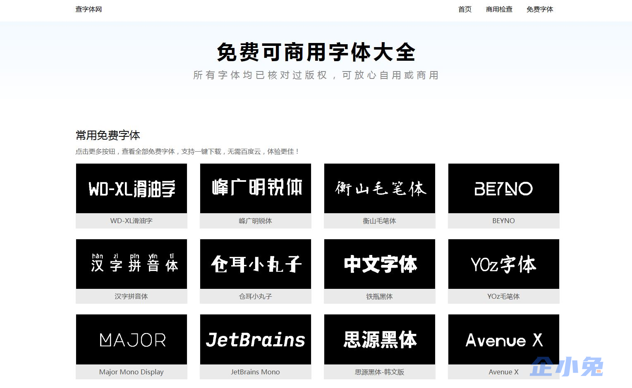The width and height of the screenshot is (632, 388).
Task: Select the Avenue X font thumbnail
Action: click(x=503, y=340)
